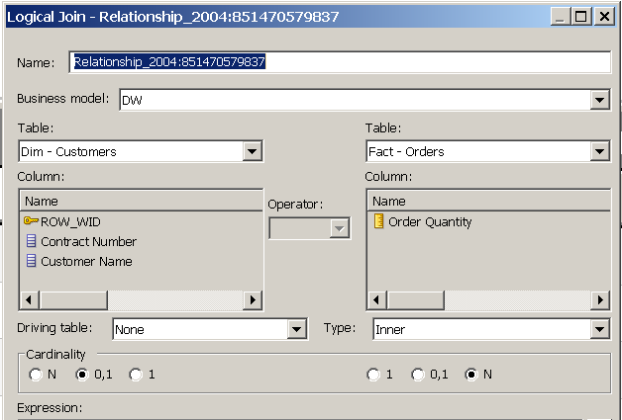Open the disabled Operator dropdown
622x420 pixels.
(x=339, y=228)
